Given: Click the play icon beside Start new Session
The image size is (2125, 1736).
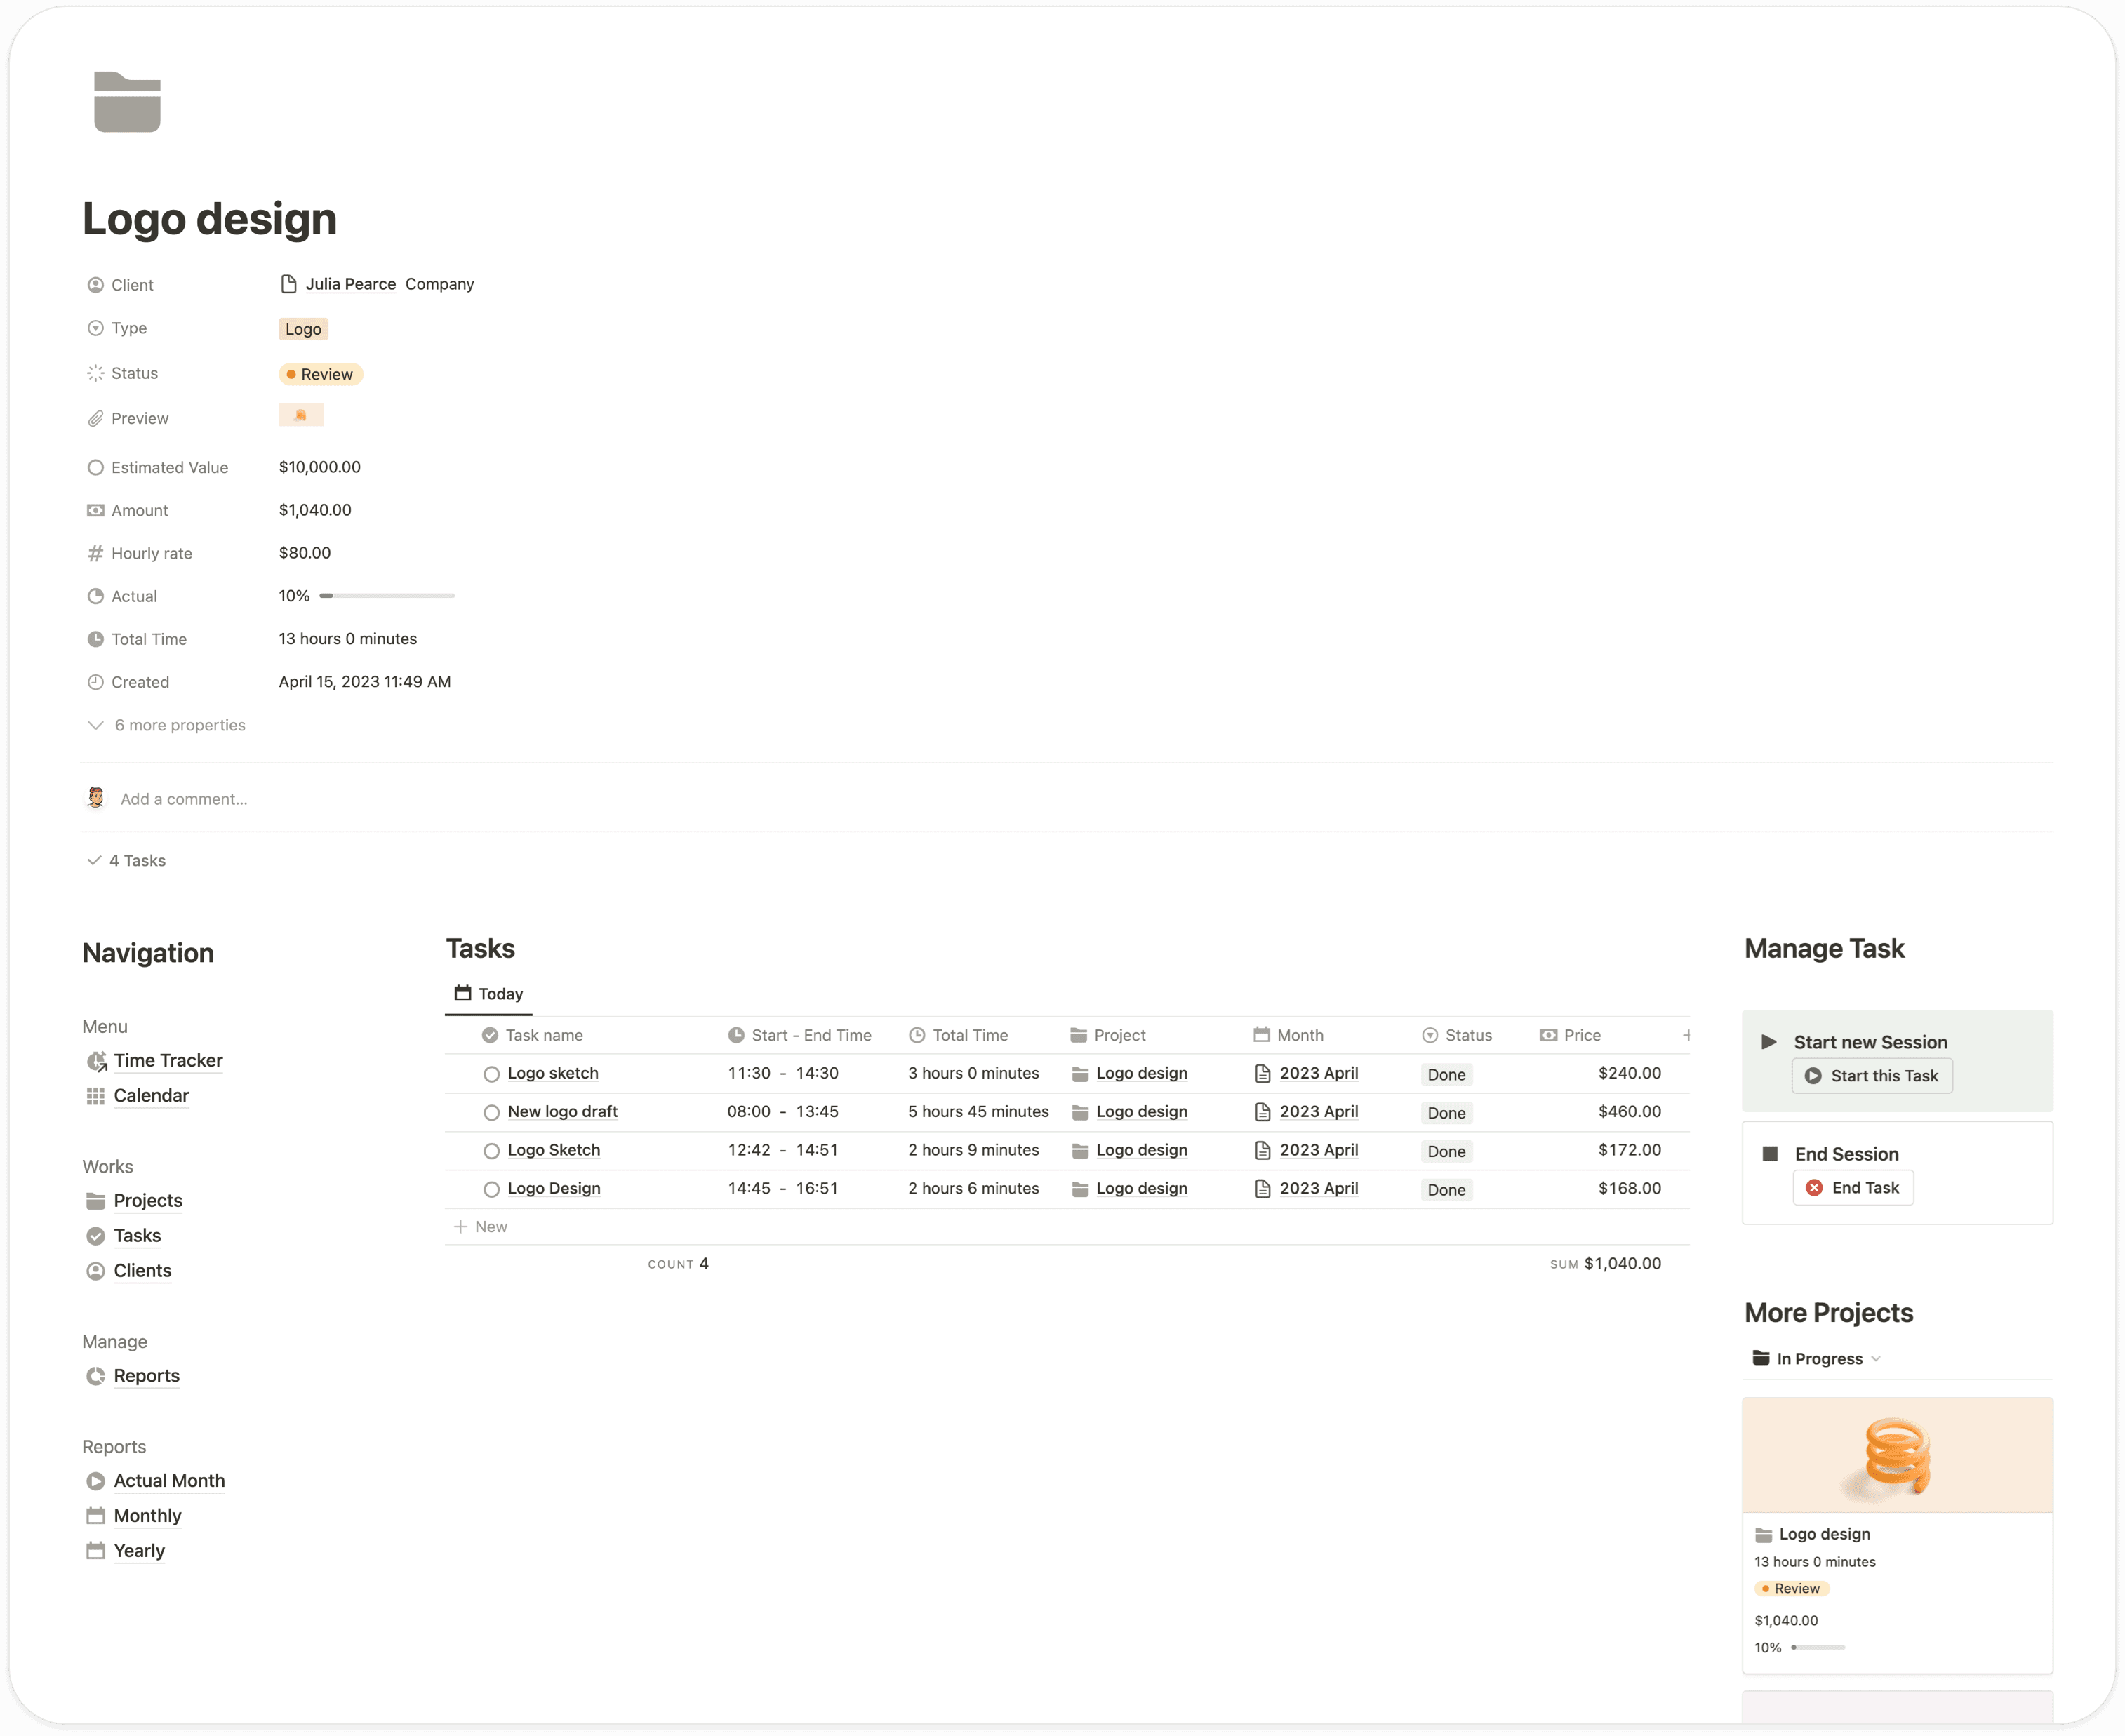Looking at the screenshot, I should (x=1769, y=1042).
